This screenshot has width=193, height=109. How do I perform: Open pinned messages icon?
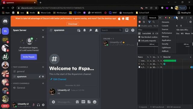click(x=90, y=30)
